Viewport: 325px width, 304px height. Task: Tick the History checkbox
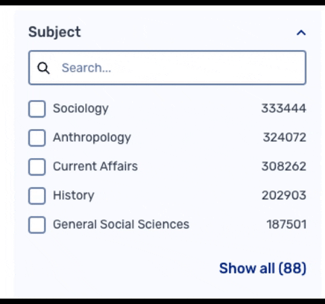tap(37, 196)
